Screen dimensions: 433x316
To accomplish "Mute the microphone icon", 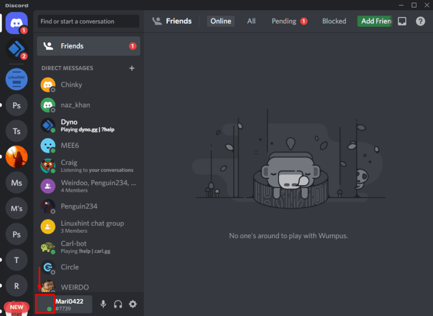I will (x=103, y=304).
